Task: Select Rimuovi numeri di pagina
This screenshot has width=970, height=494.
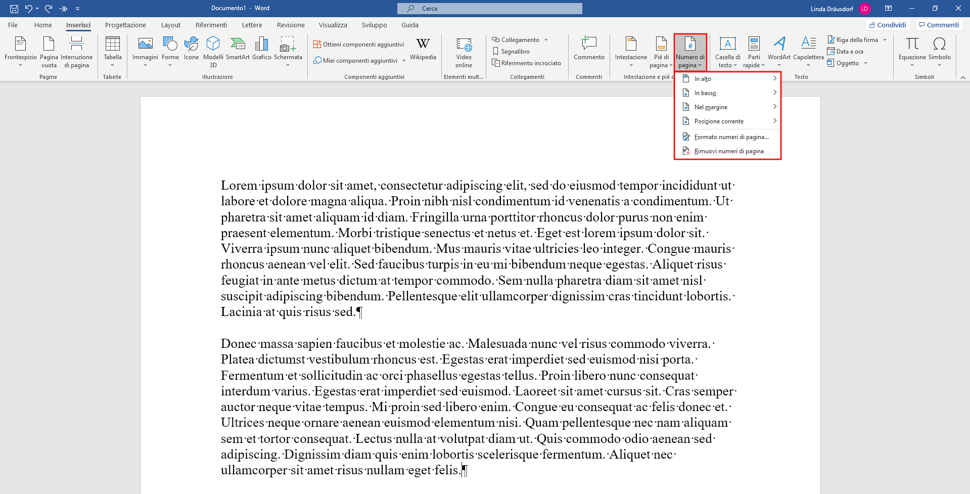Action: tap(729, 151)
